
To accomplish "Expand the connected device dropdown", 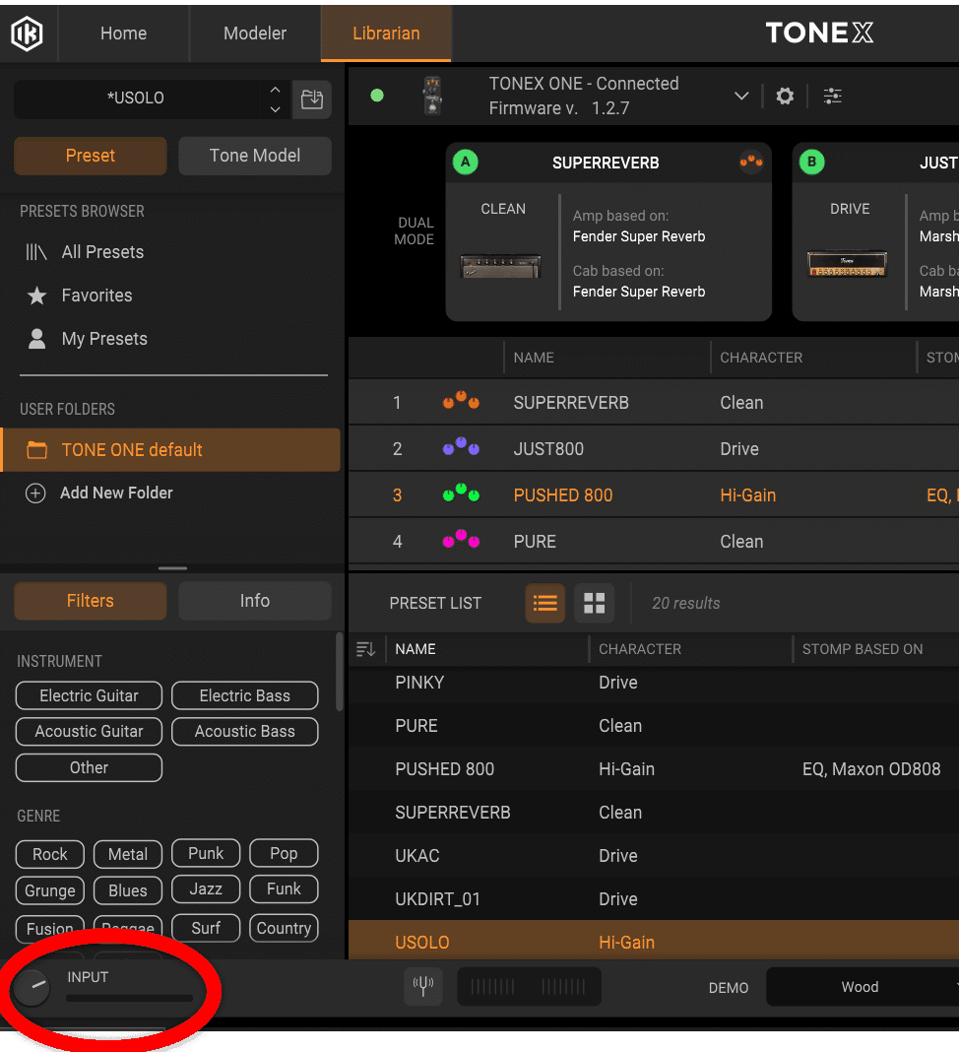I will click(741, 96).
